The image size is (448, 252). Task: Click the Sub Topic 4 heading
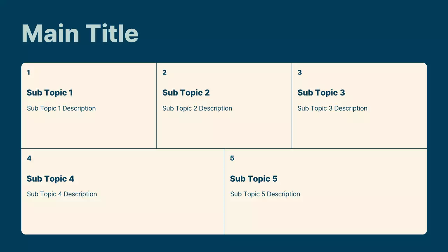tap(50, 179)
